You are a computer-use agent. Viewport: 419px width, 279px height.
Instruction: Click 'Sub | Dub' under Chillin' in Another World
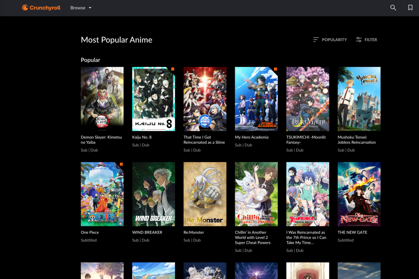tap(244, 250)
